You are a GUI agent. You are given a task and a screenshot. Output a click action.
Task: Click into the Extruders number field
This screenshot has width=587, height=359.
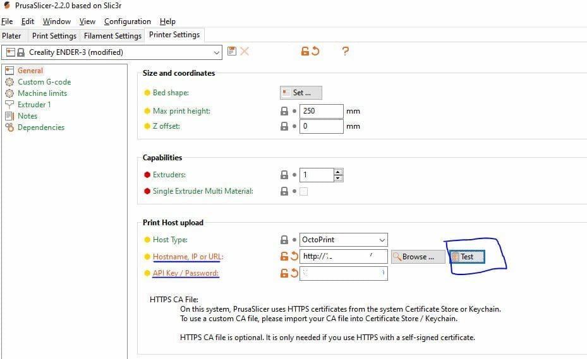click(317, 175)
